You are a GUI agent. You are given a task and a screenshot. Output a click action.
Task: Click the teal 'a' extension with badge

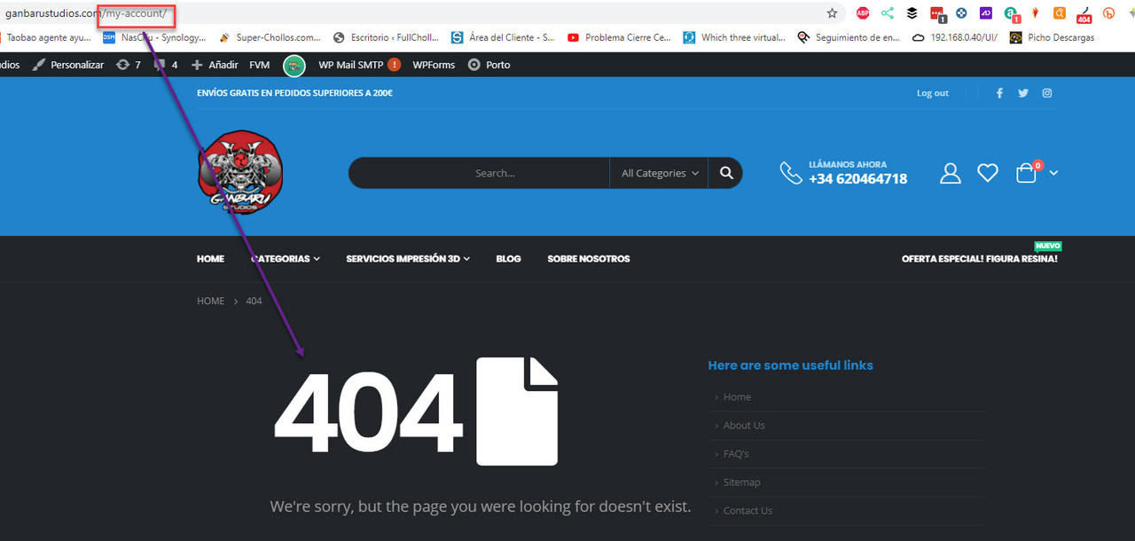pos(1011,13)
